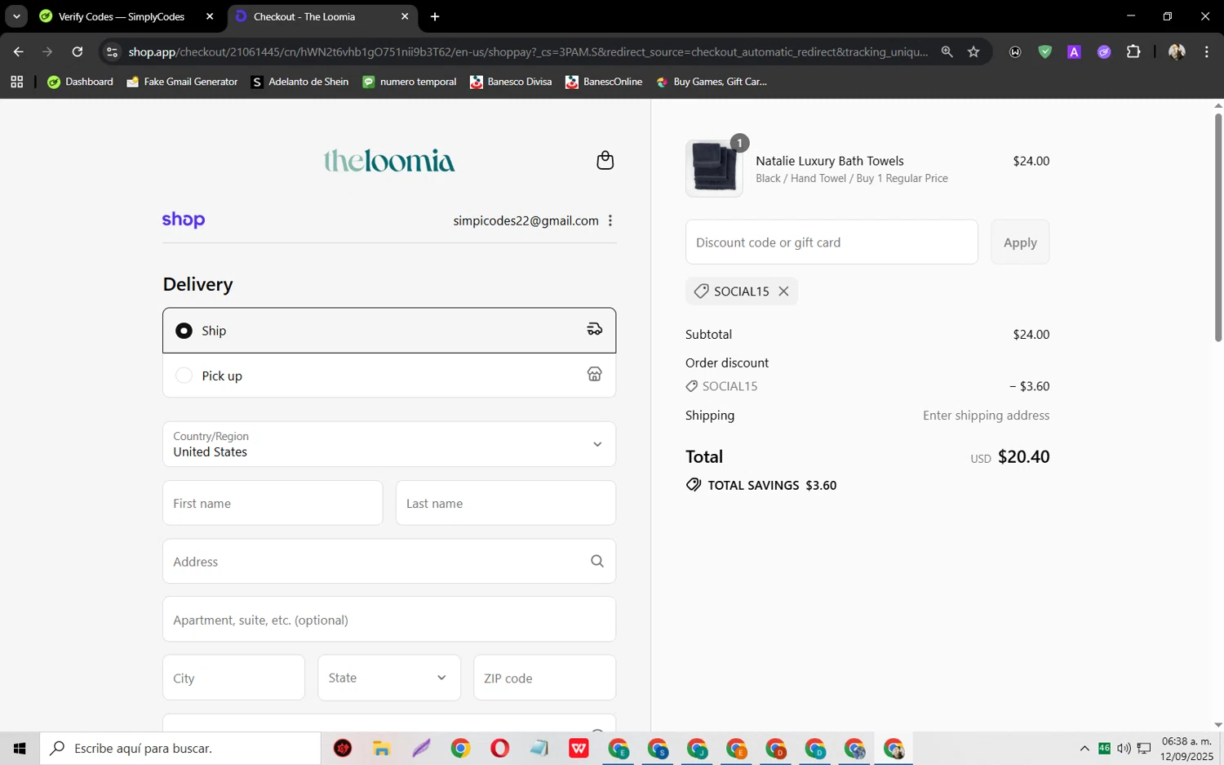Click the Apartment, suite optional field

(x=389, y=620)
